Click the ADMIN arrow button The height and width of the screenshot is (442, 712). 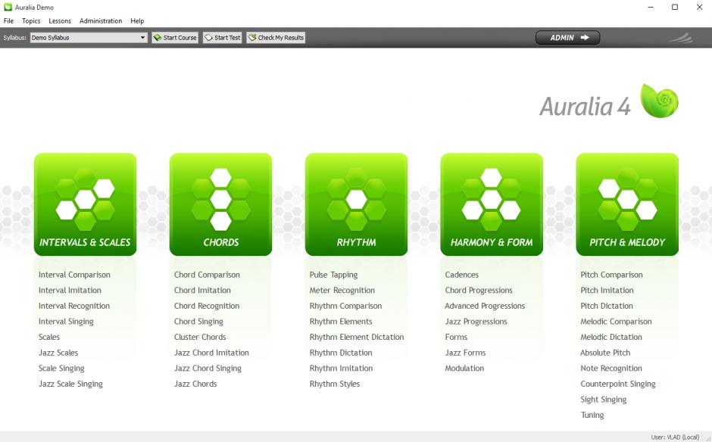point(567,38)
